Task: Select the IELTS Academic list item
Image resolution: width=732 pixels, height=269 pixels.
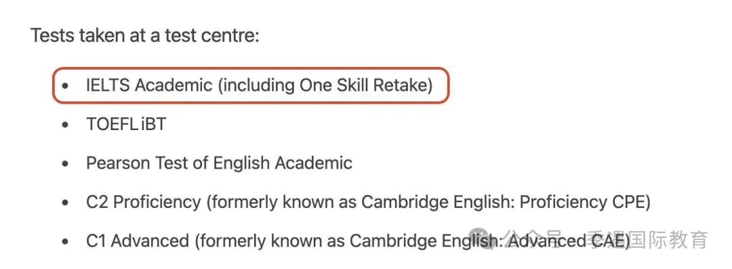Action: click(x=260, y=85)
